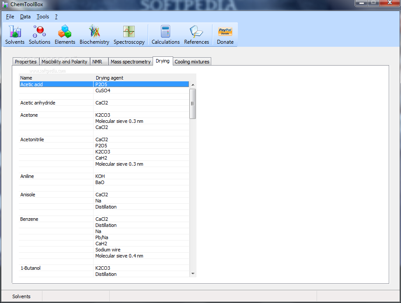Select the Sodium wire entry

point(108,250)
